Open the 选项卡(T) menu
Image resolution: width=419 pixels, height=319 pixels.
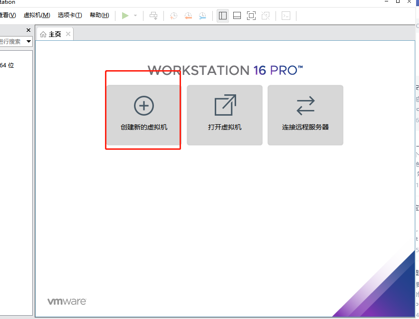coord(70,15)
